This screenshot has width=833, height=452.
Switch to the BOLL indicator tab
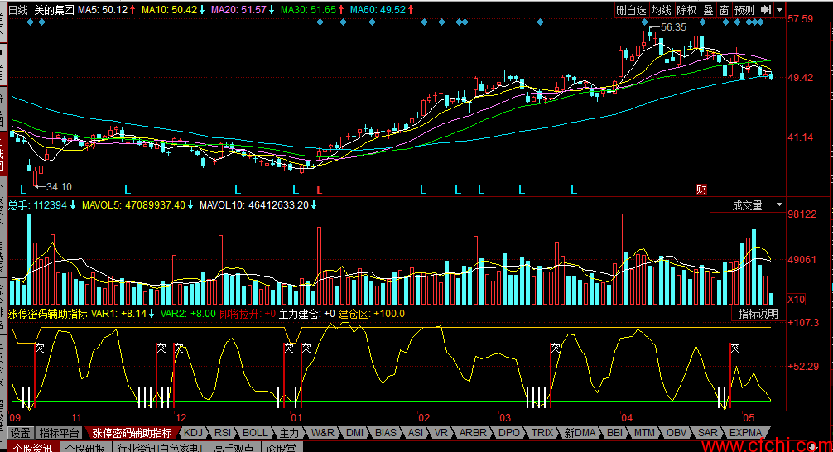[x=256, y=433]
